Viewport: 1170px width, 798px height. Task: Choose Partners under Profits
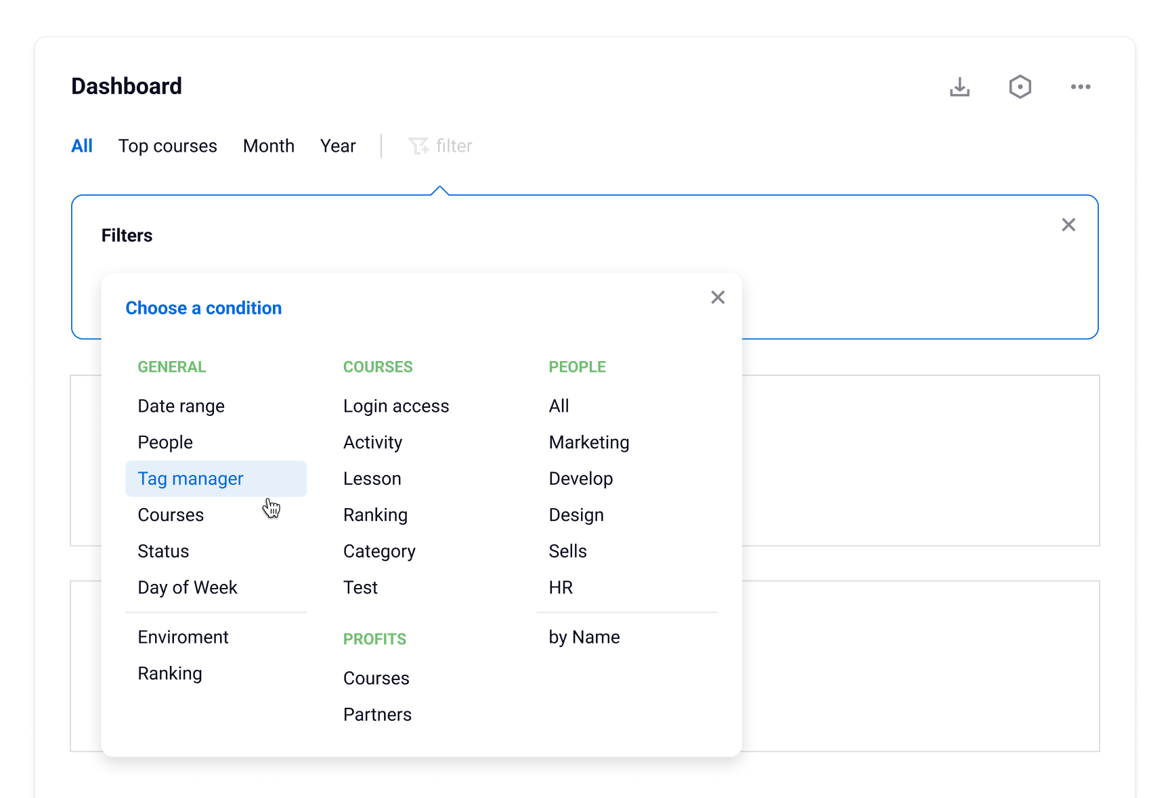[377, 715]
